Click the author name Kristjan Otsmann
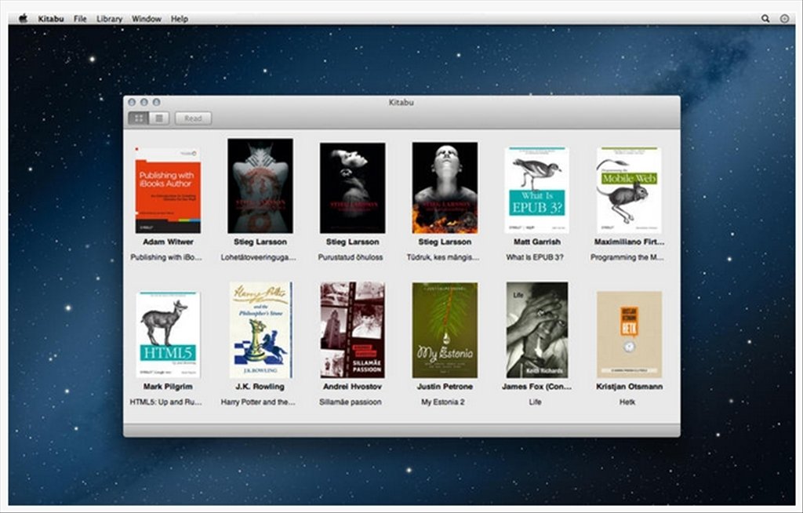 coord(629,387)
